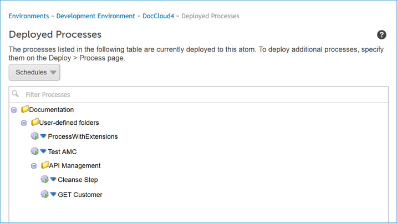The width and height of the screenshot is (397, 223).
Task: Select the GET Customer process name
Action: tap(80, 195)
